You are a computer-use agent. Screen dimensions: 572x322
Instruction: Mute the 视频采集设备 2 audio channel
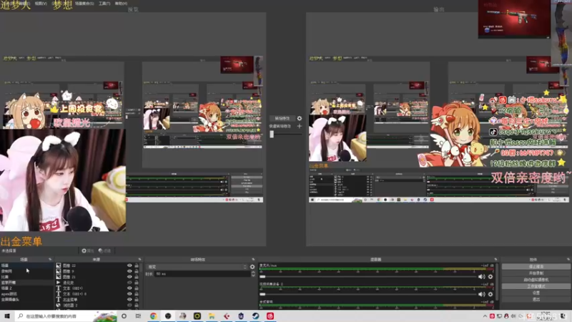point(481,294)
